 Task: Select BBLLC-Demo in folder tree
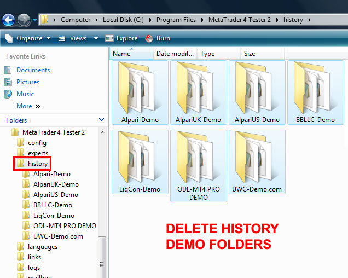[x=53, y=205]
